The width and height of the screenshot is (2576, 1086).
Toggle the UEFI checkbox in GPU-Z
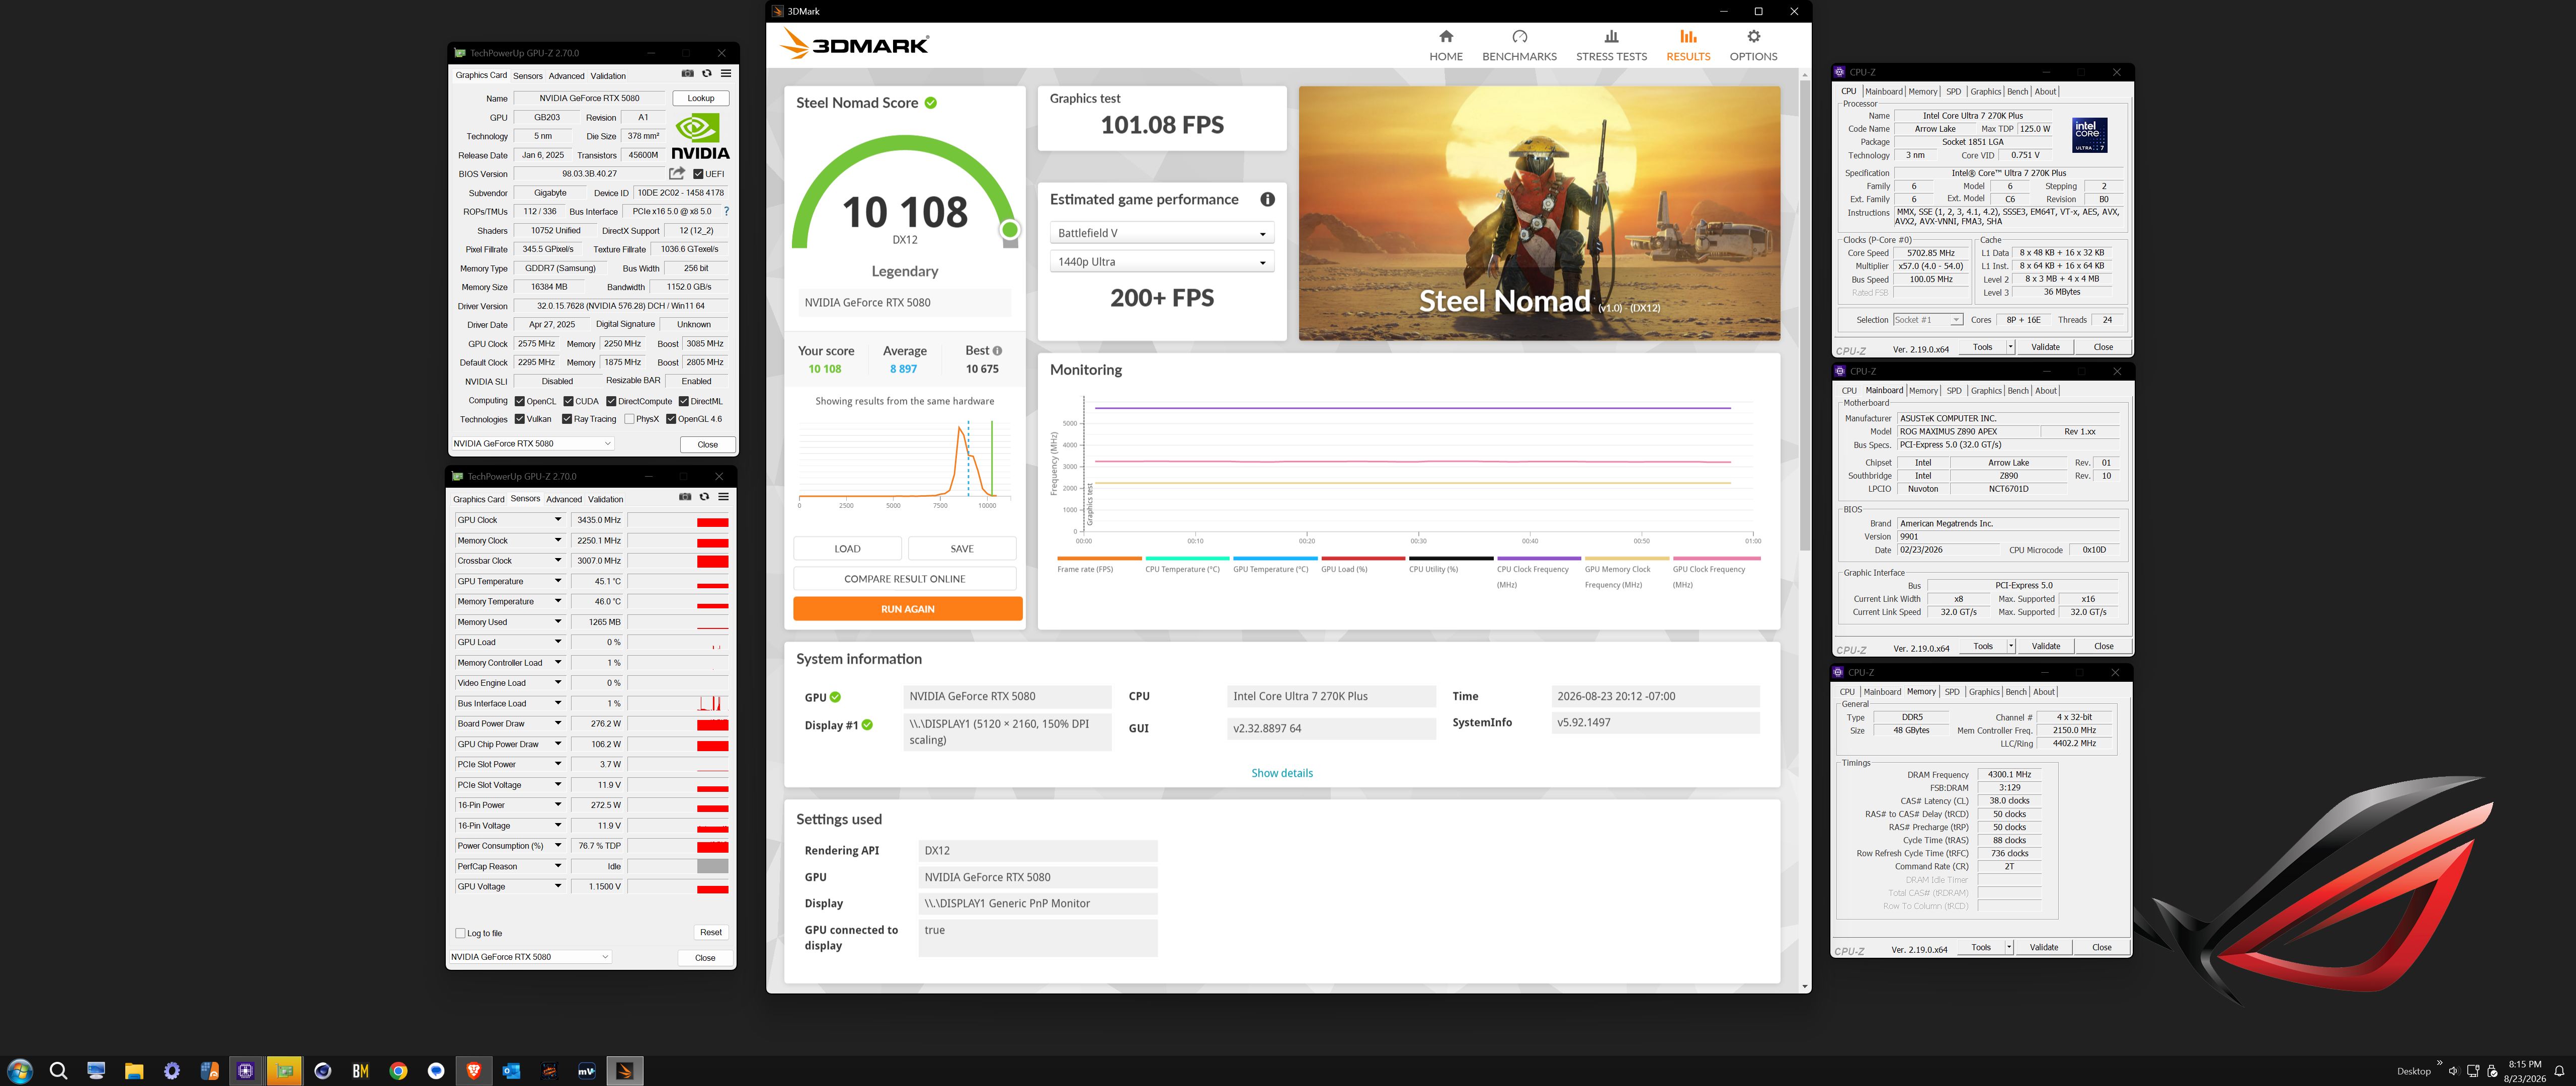click(x=698, y=174)
